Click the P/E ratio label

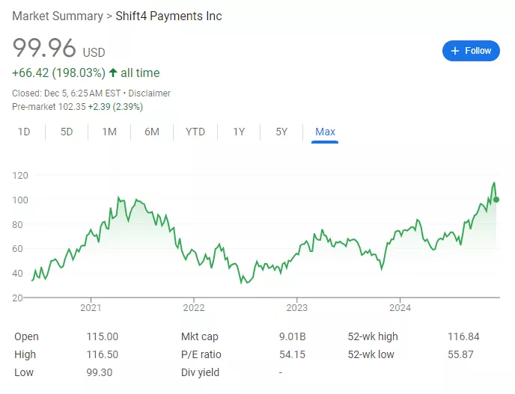coord(201,354)
